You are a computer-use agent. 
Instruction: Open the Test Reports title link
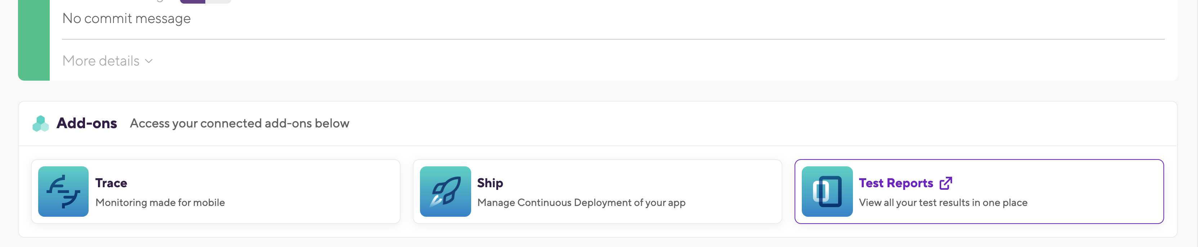pos(896,183)
